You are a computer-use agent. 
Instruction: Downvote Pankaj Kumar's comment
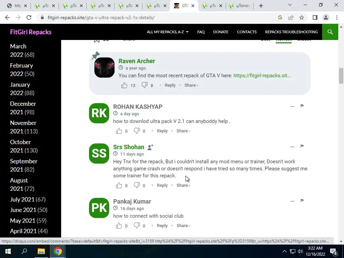(x=137, y=226)
